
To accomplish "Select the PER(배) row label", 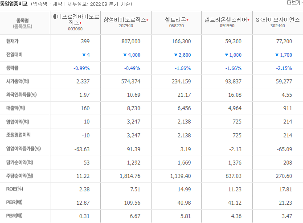I will 14,202.
